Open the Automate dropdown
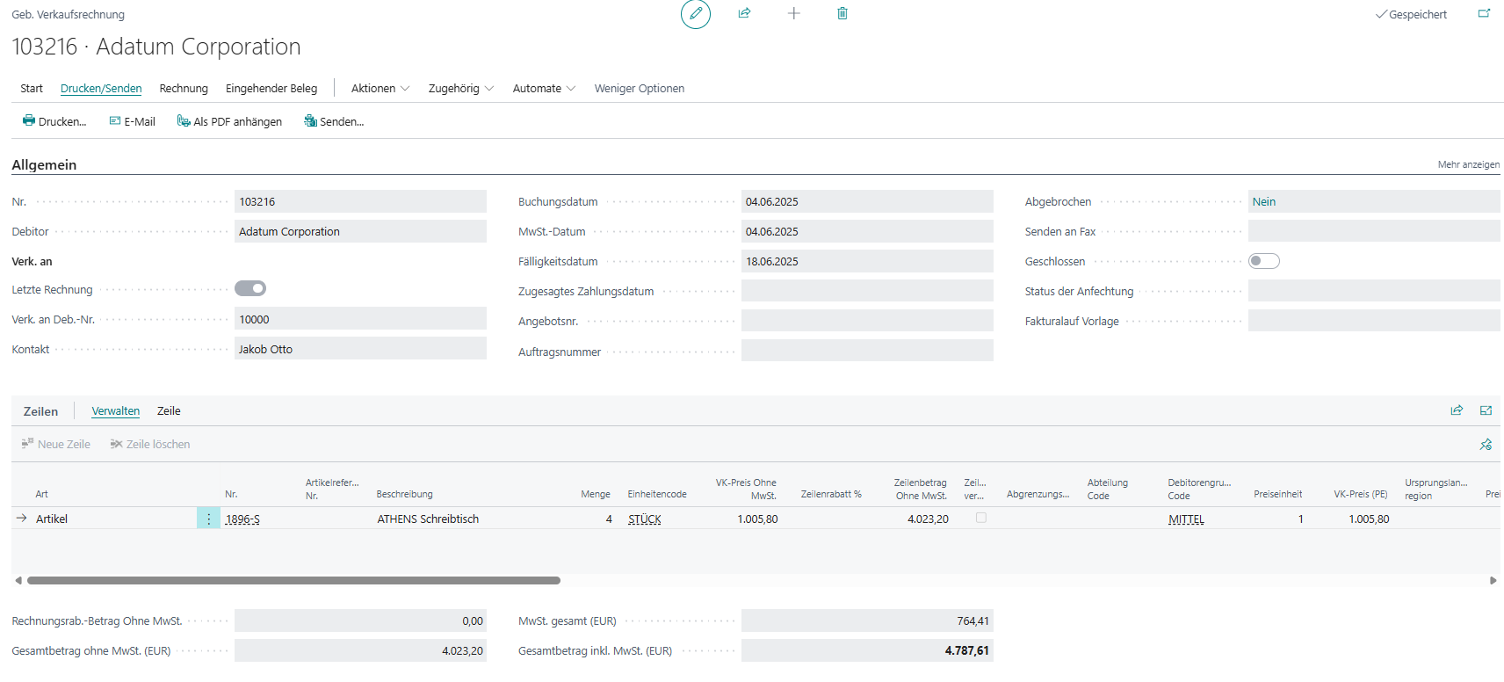Viewport: 1504px width, 682px height. [x=543, y=89]
